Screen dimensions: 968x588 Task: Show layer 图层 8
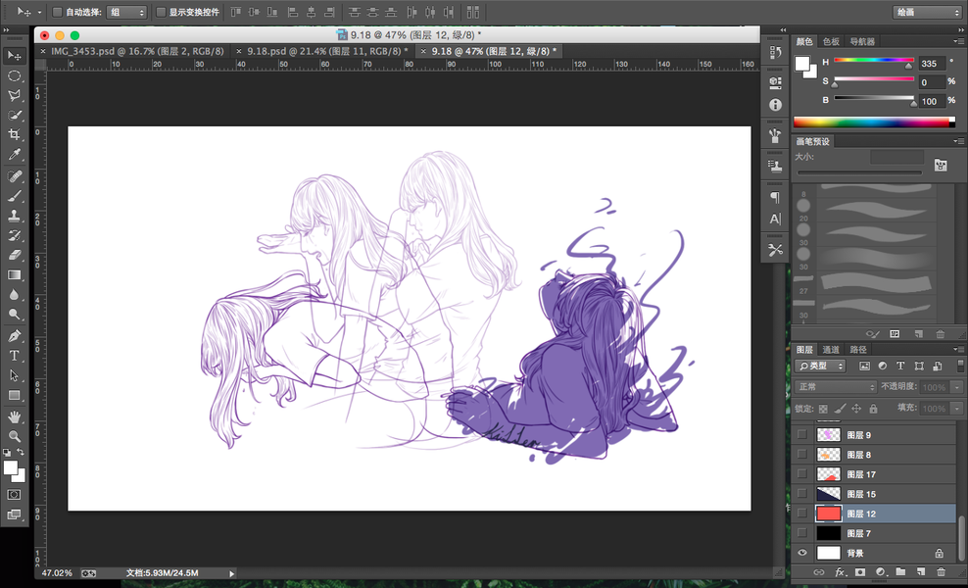pos(802,455)
